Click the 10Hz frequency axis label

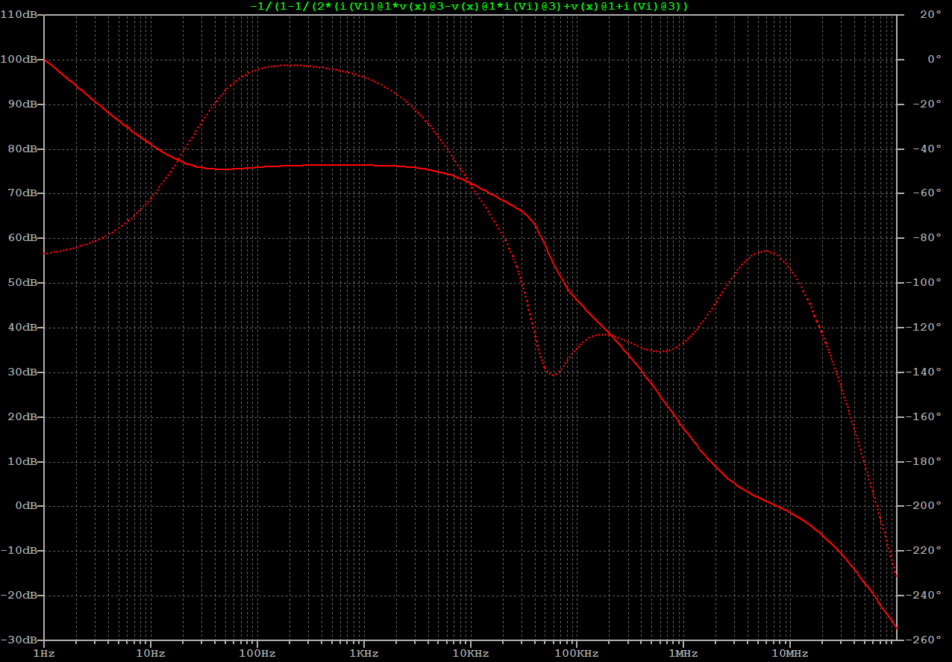coord(151,654)
